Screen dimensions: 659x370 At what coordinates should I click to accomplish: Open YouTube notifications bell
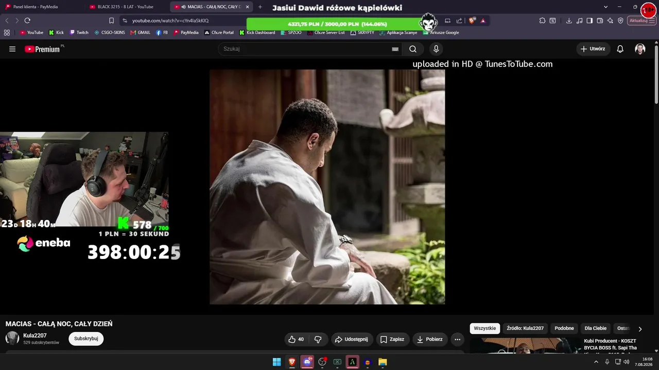[620, 49]
